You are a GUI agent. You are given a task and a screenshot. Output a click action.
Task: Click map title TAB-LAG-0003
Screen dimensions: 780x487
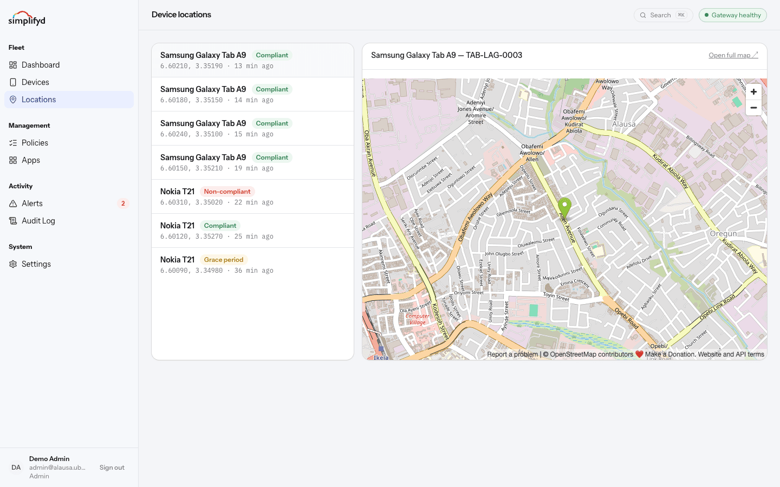coord(446,55)
